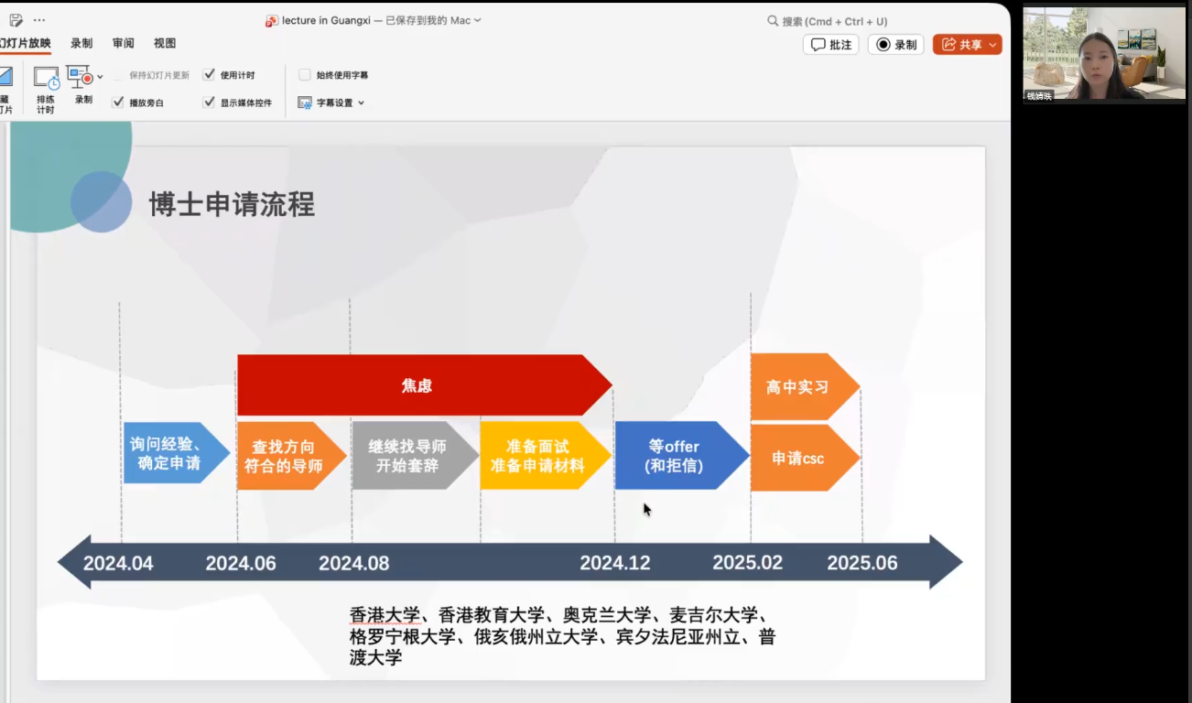The height and width of the screenshot is (703, 1192).
Task: Click the save document icon
Action: click(16, 20)
